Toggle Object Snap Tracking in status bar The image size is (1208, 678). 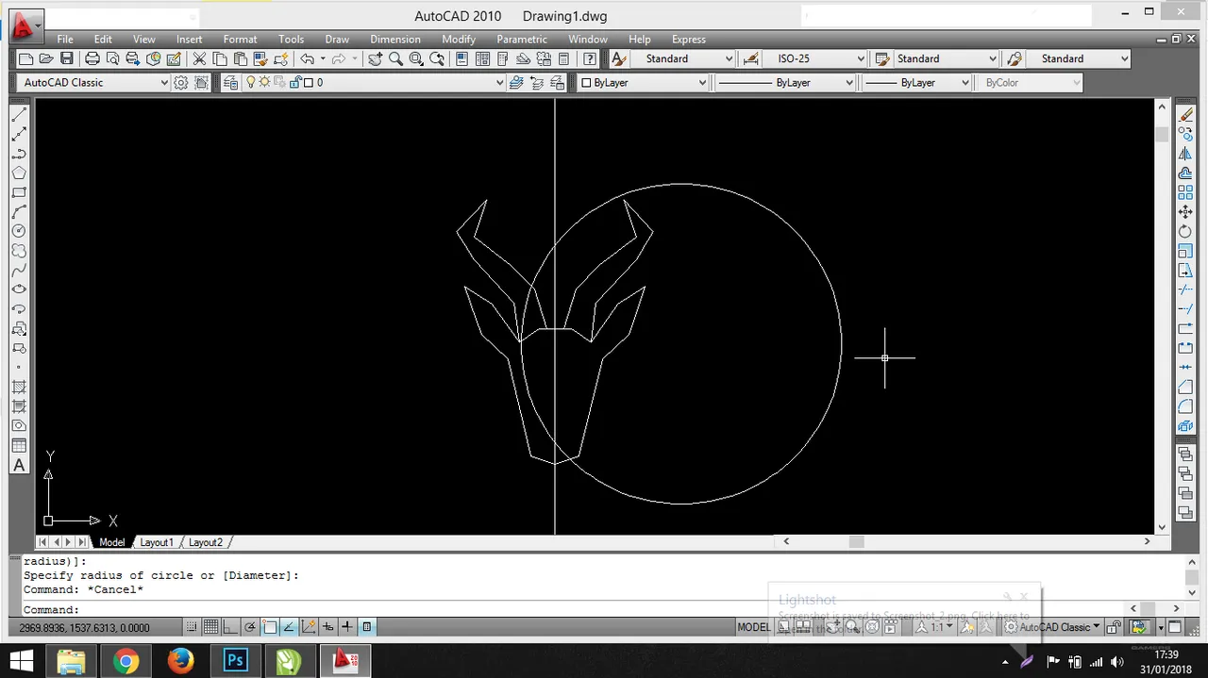coord(289,627)
